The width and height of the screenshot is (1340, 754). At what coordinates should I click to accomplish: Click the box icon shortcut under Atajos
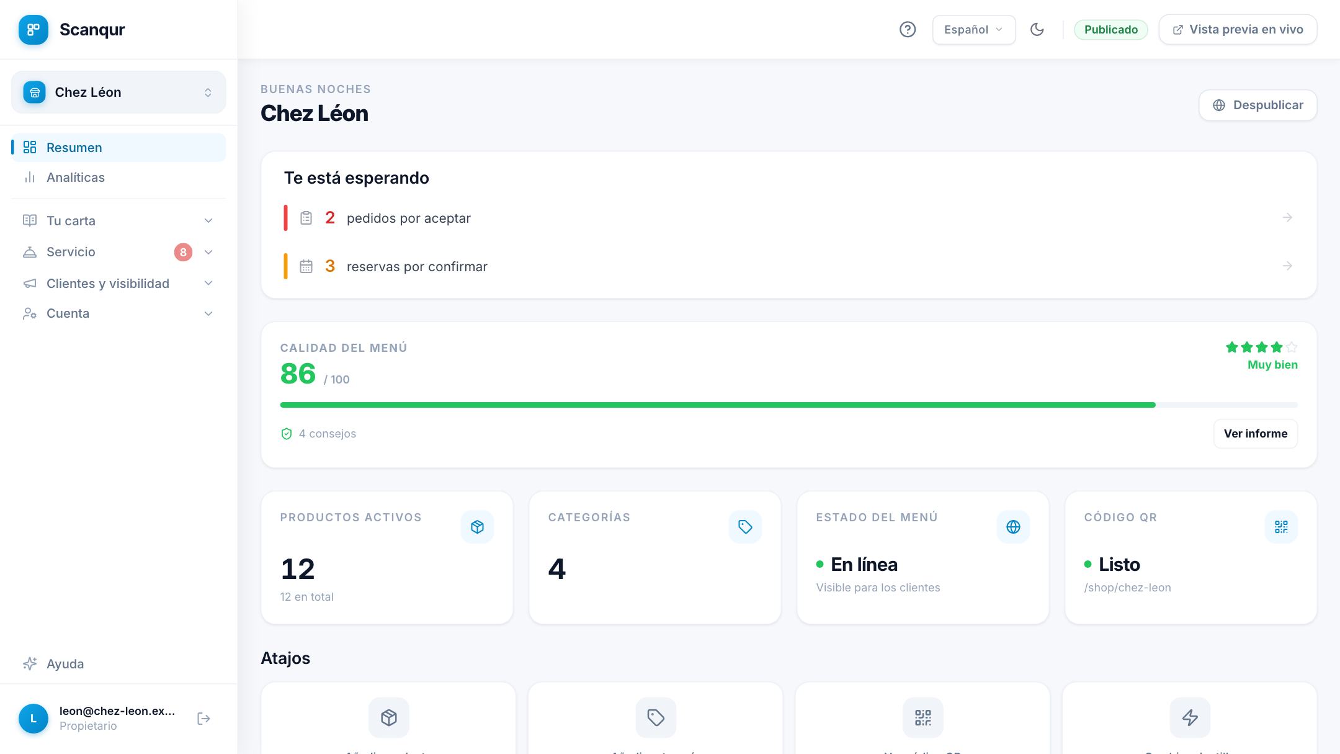click(389, 718)
